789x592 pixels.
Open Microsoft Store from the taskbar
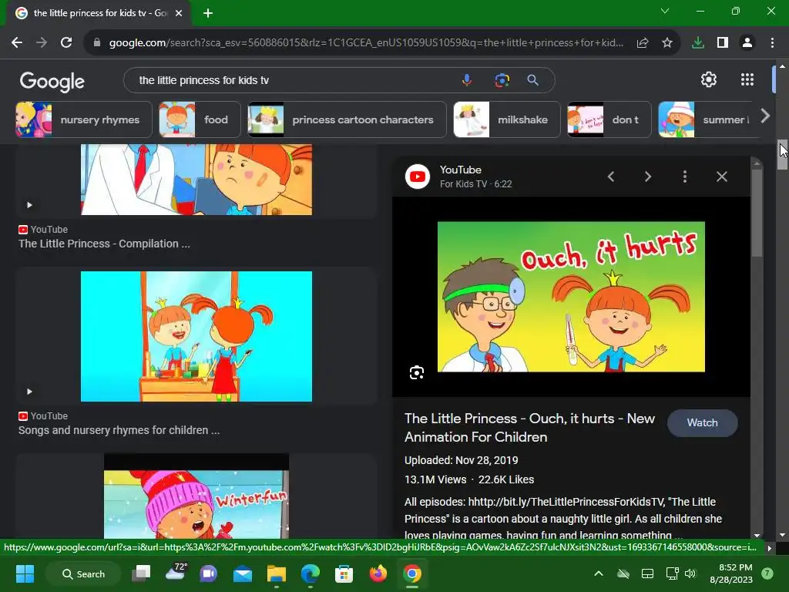[344, 573]
